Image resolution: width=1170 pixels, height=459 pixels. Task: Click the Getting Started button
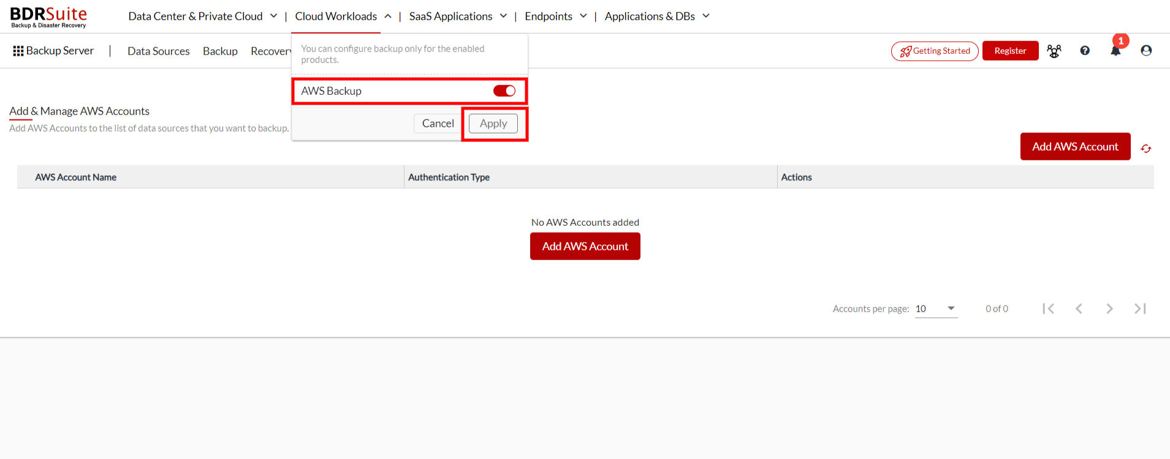[x=935, y=51]
